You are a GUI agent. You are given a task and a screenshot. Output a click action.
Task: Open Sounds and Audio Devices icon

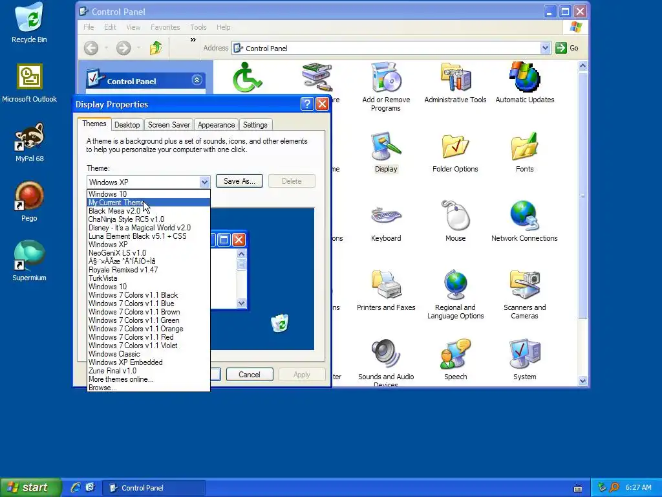click(386, 362)
